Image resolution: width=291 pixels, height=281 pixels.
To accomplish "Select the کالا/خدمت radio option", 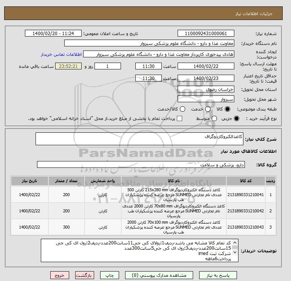I will (183, 109).
